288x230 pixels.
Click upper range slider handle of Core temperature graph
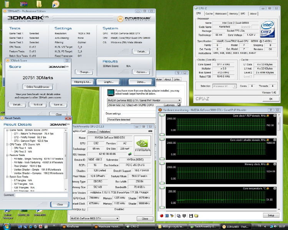[162, 188]
